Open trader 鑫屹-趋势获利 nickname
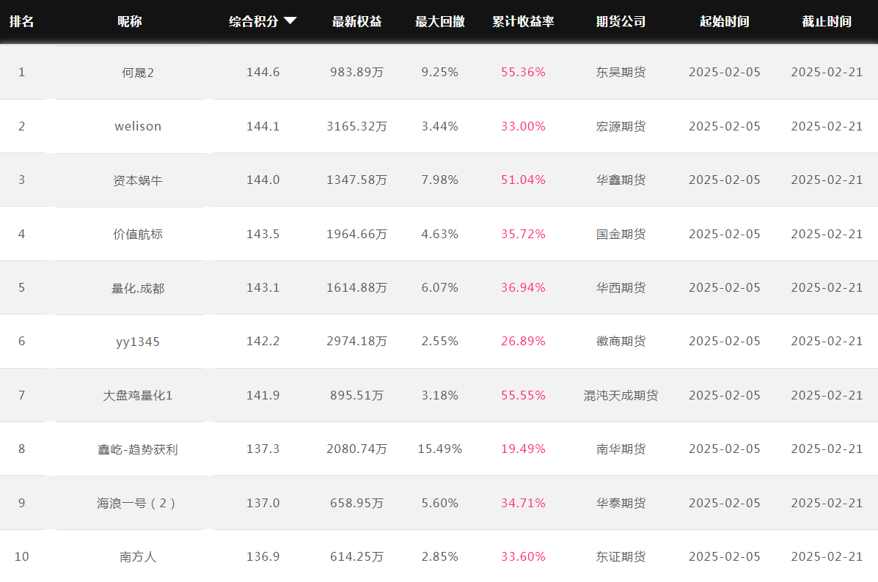The image size is (878, 582). point(138,449)
